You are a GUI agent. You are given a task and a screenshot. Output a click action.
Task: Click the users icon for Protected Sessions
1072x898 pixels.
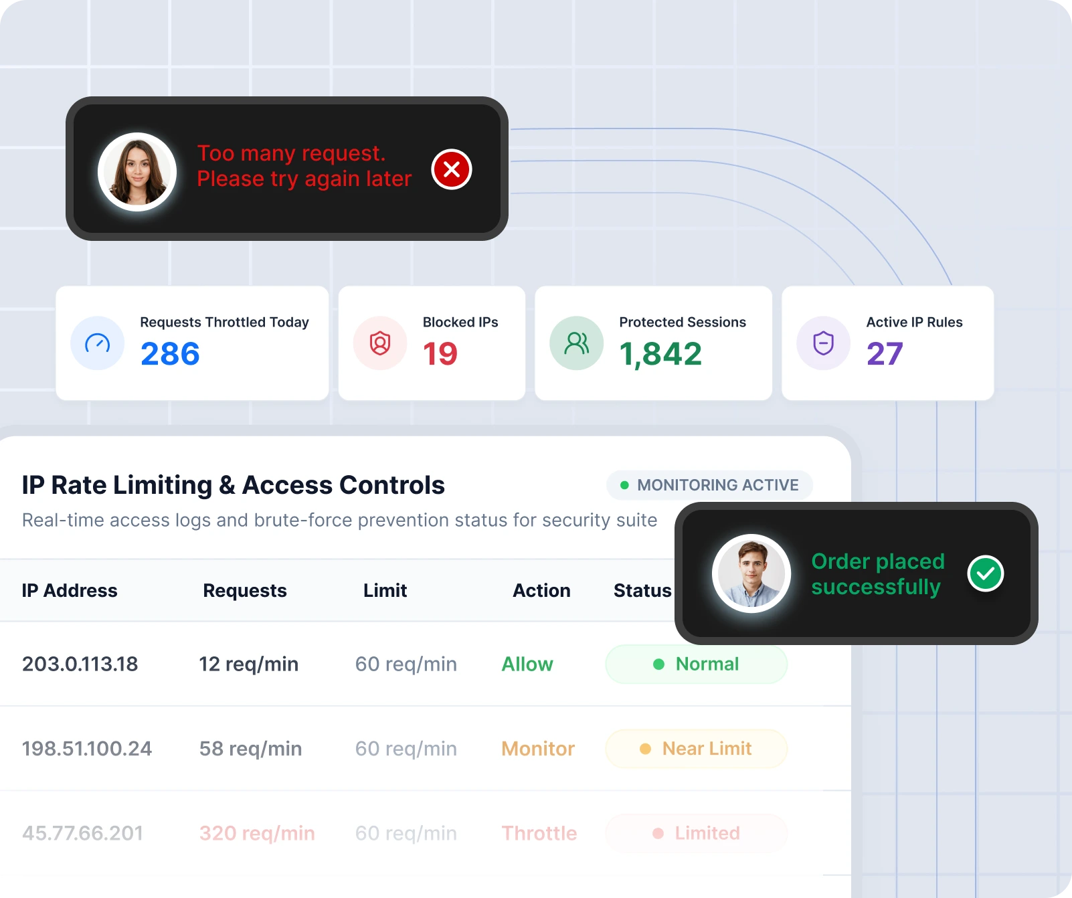tap(577, 343)
